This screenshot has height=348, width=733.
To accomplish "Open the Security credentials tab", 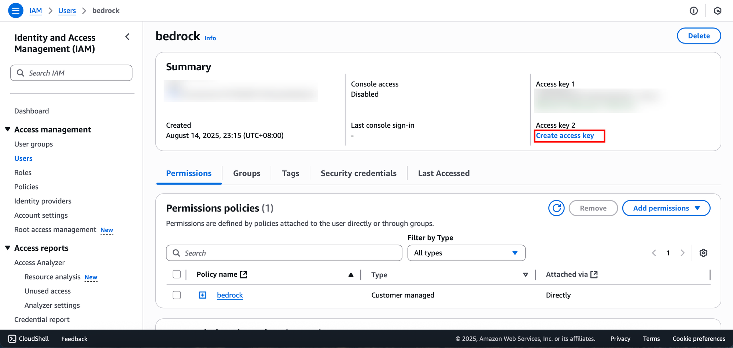I will click(x=358, y=173).
